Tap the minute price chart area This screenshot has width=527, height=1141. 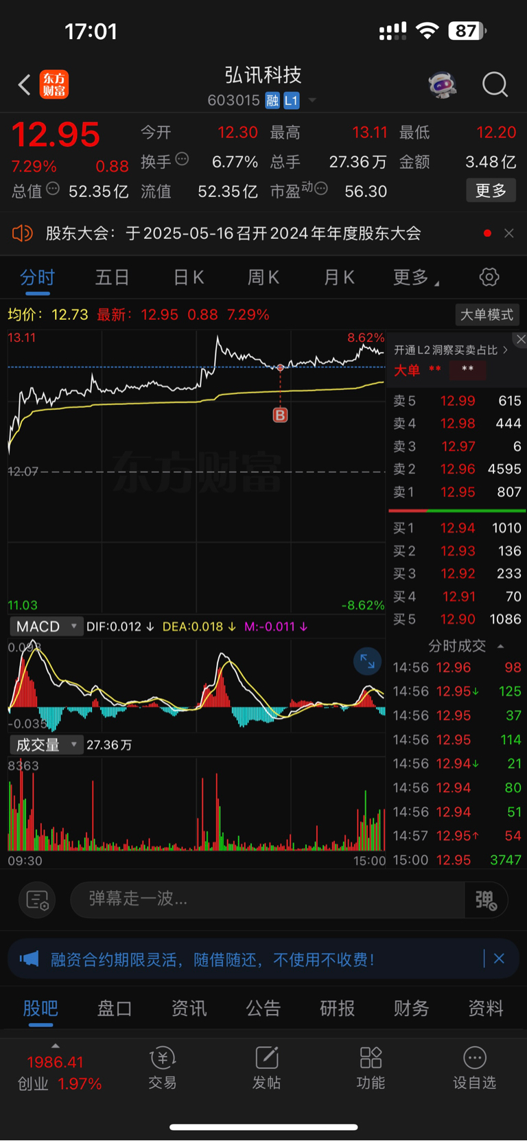click(x=196, y=472)
